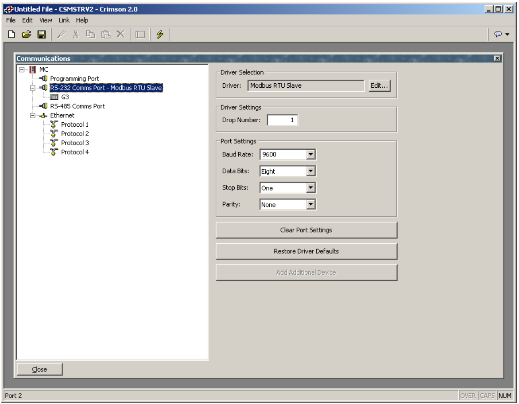Click the Edit... driver button
The height and width of the screenshot is (404, 519).
point(380,85)
